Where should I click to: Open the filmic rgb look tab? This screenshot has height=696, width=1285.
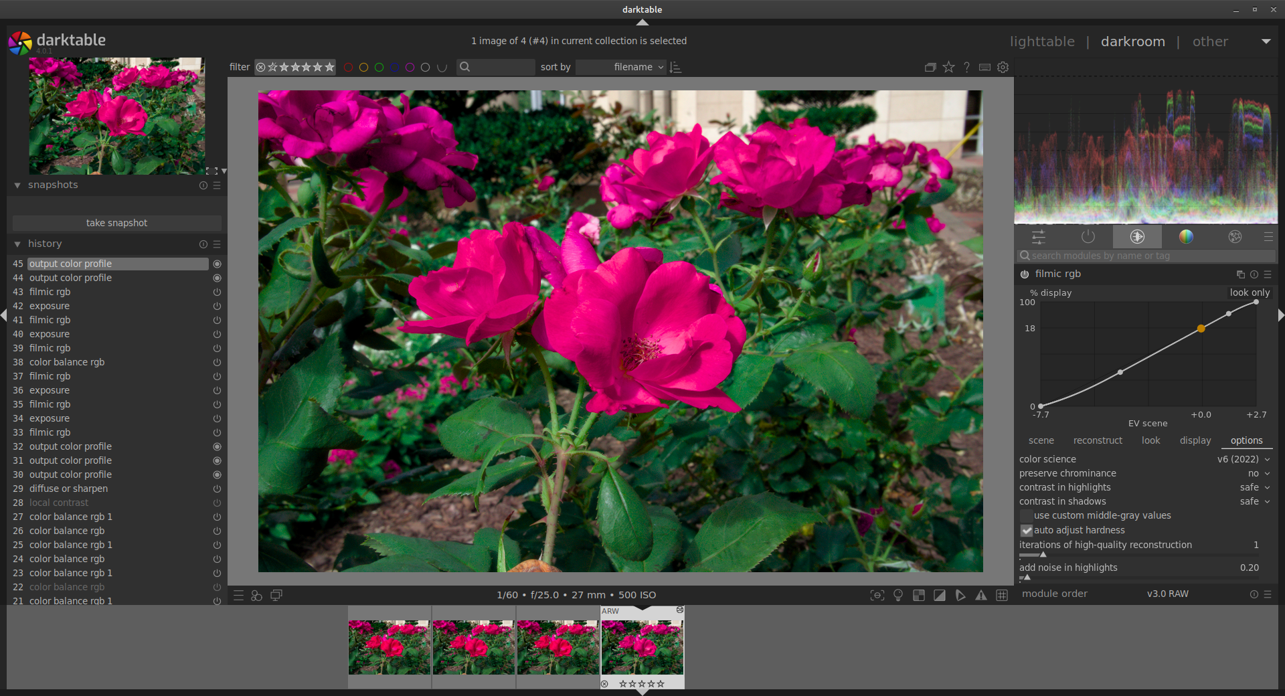tap(1150, 440)
